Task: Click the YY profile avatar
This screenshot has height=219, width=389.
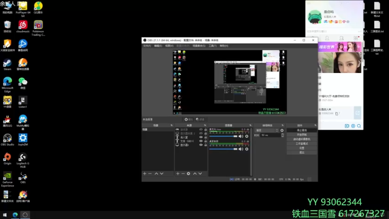Action: tap(315, 17)
